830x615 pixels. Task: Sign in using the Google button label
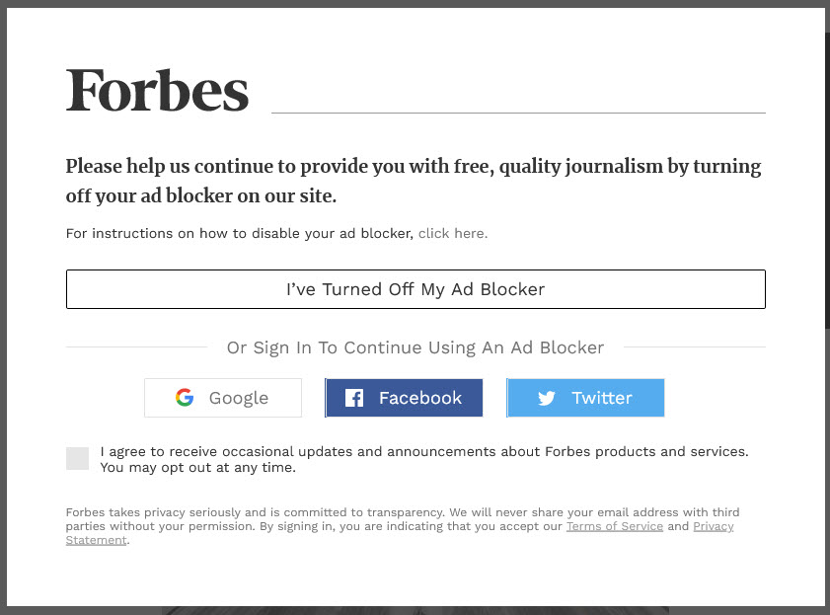[239, 398]
